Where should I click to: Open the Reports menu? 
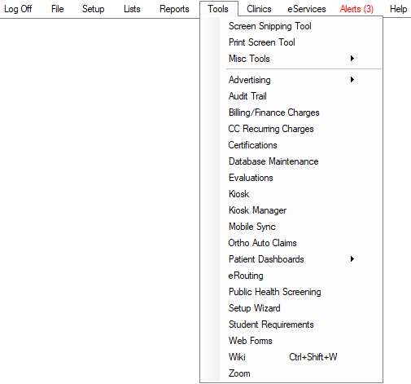(x=174, y=9)
